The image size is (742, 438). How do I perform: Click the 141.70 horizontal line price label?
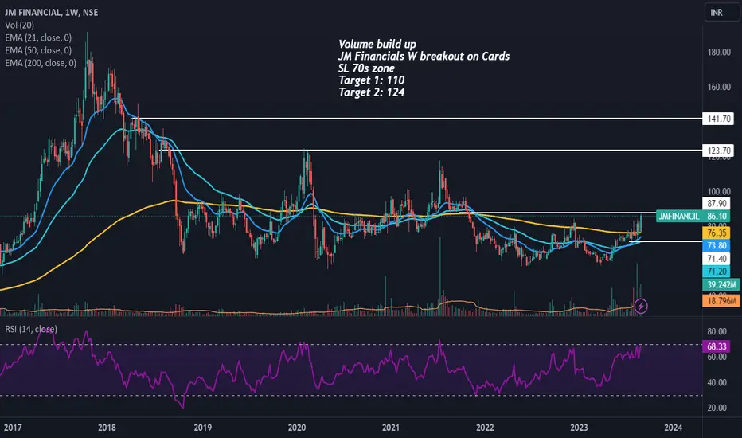718,119
